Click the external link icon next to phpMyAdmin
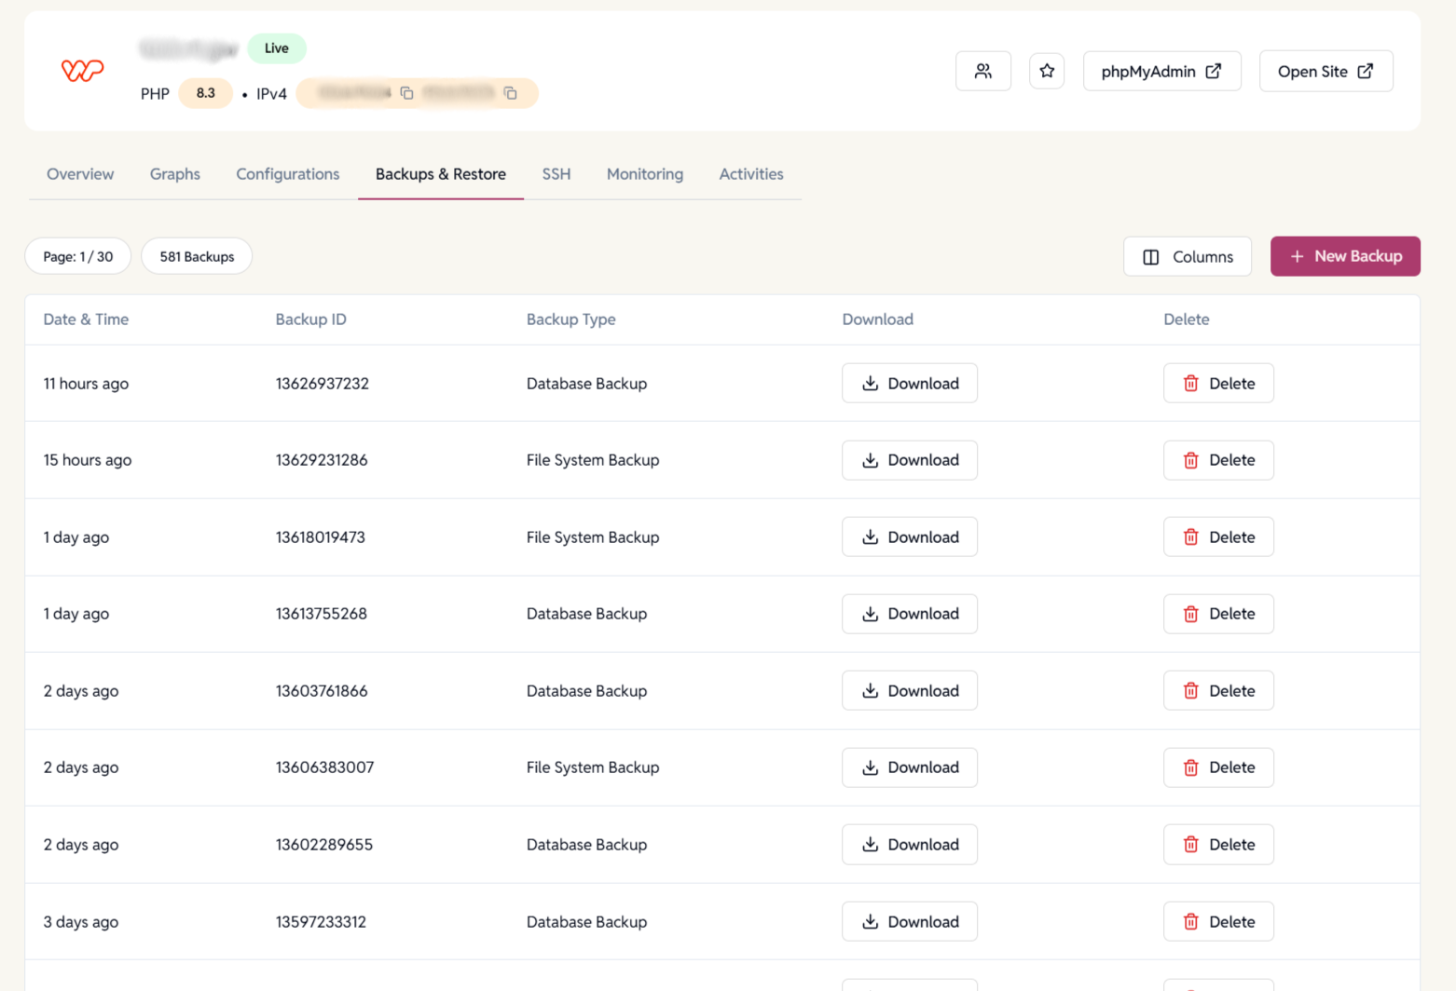Image resolution: width=1456 pixels, height=991 pixels. (x=1214, y=70)
